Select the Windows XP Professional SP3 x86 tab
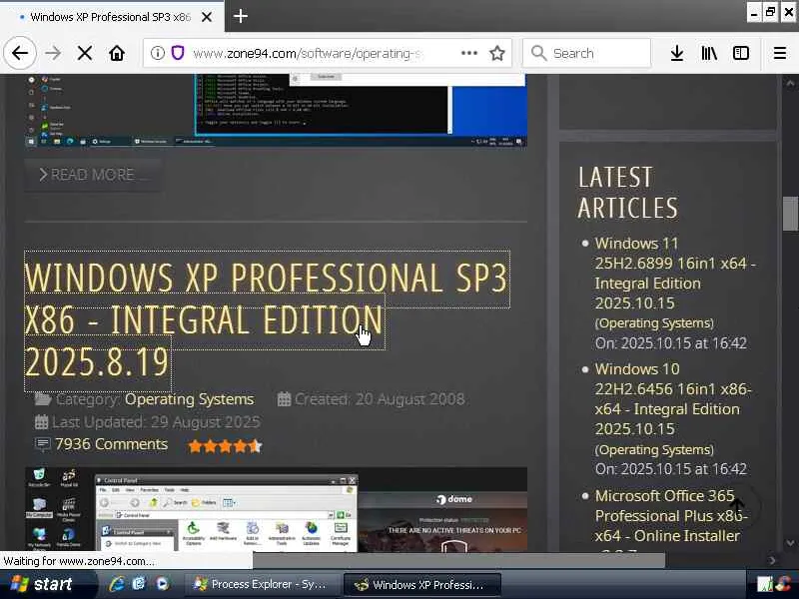 (111, 17)
